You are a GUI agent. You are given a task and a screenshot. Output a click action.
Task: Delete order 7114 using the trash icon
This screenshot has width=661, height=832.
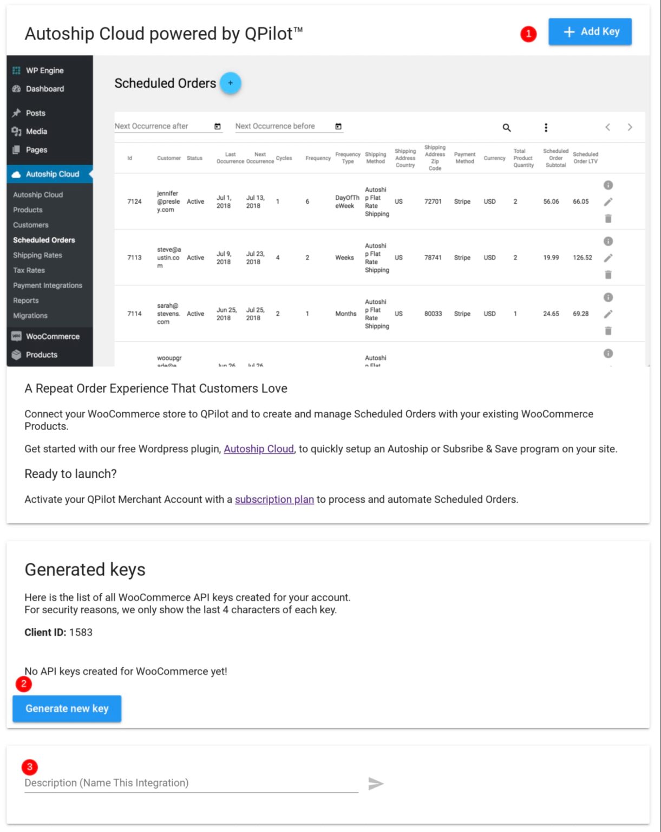click(x=608, y=331)
